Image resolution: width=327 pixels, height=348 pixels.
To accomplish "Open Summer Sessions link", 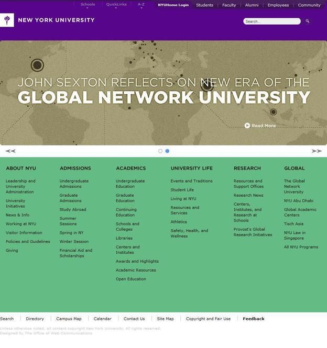I will 68,221.
